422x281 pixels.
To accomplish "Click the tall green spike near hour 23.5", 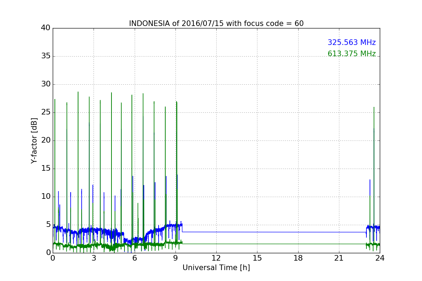I will coord(374,176).
